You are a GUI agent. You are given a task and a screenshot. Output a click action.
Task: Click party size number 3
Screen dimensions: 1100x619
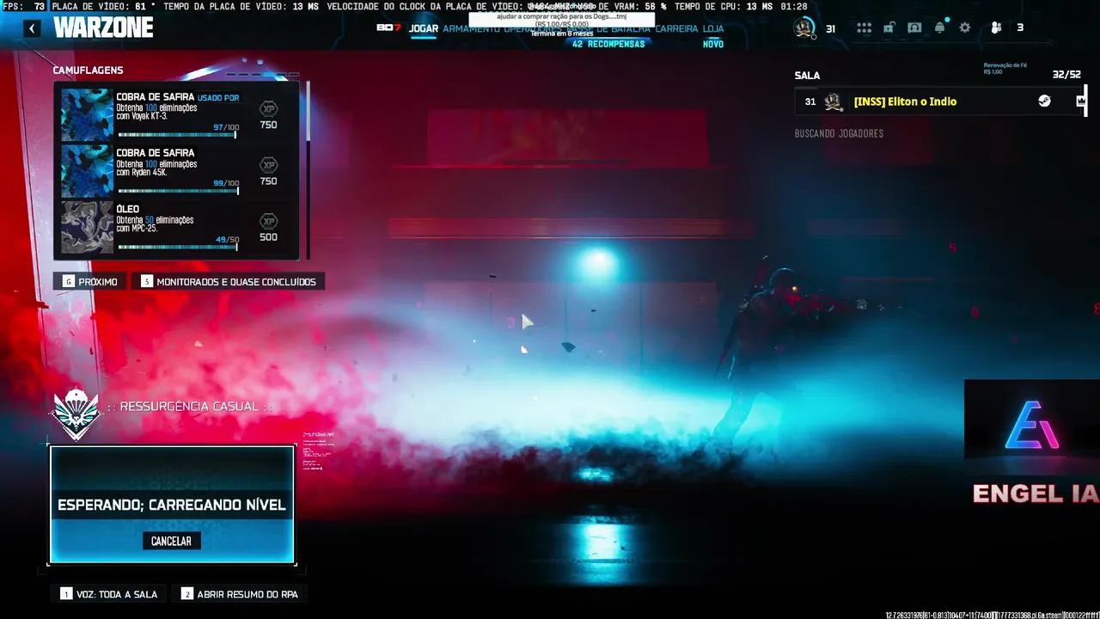(x=1020, y=28)
